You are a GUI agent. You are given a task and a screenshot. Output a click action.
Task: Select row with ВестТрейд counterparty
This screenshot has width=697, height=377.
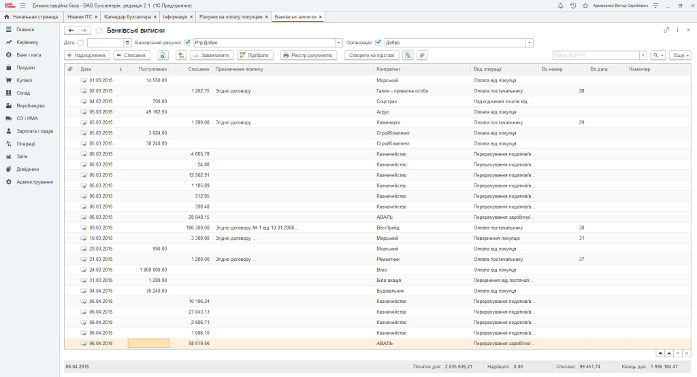point(377,228)
